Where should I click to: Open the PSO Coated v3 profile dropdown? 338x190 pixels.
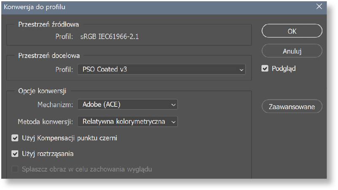click(161, 69)
